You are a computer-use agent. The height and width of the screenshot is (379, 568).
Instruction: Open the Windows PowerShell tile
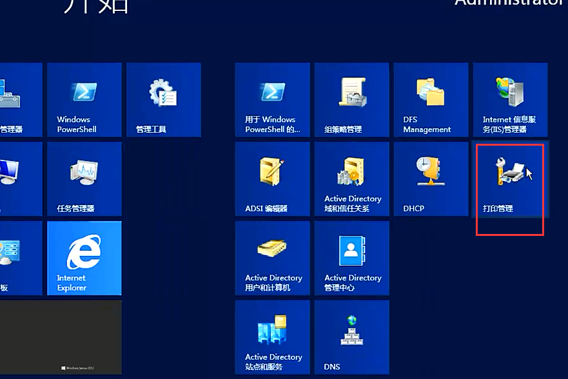[84, 100]
